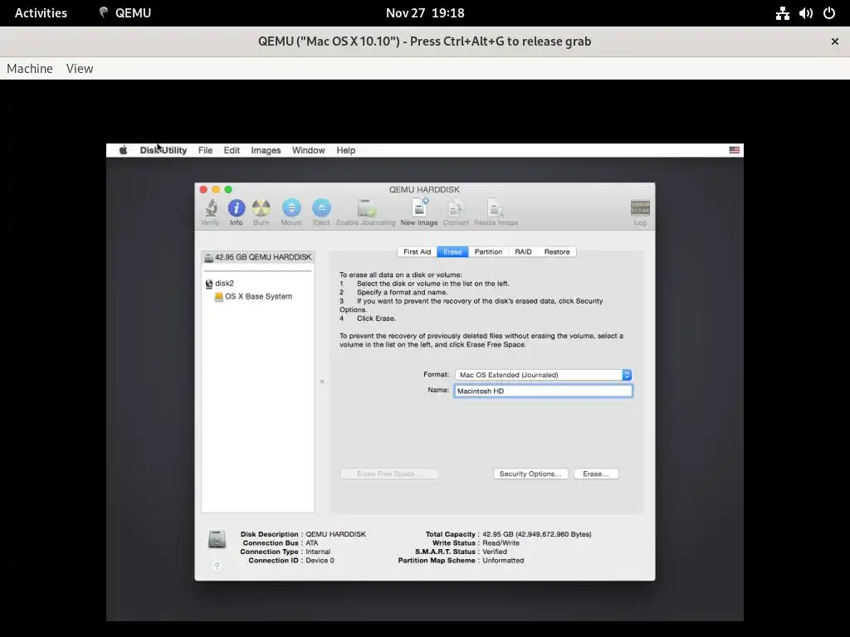Click the disk icon beside Disk Description
The height and width of the screenshot is (637, 850).
[x=217, y=539]
